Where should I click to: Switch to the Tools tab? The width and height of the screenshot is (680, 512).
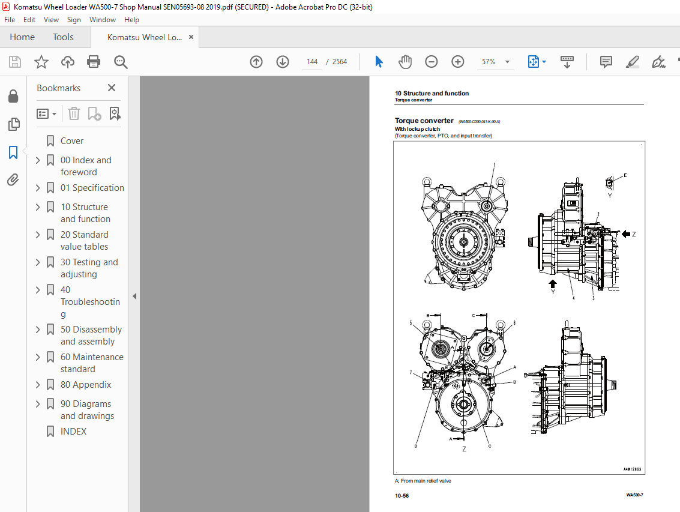pos(63,37)
